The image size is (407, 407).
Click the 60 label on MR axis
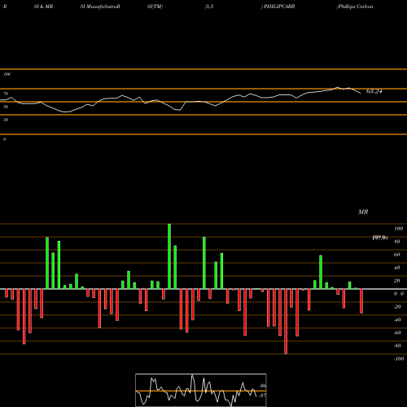[397, 255]
